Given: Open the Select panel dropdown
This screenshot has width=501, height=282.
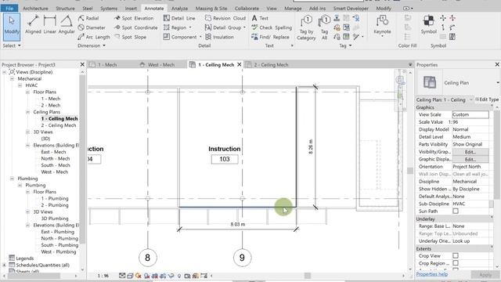Looking at the screenshot, I should click(12, 45).
